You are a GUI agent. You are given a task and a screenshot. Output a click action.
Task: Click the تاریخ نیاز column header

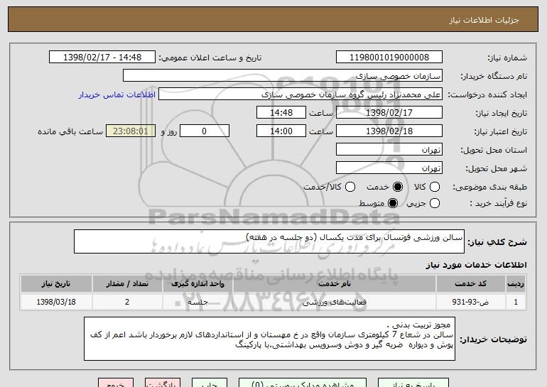[56, 284]
